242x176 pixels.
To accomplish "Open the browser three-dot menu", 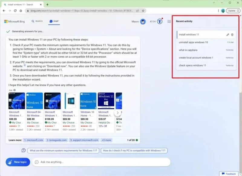I will click(x=238, y=11).
